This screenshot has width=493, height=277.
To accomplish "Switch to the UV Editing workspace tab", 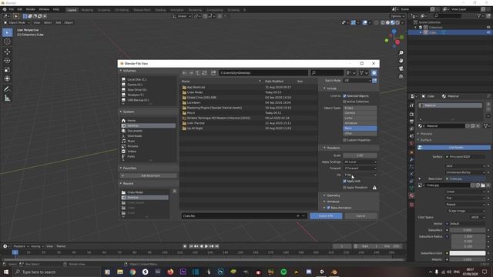I will [x=122, y=10].
